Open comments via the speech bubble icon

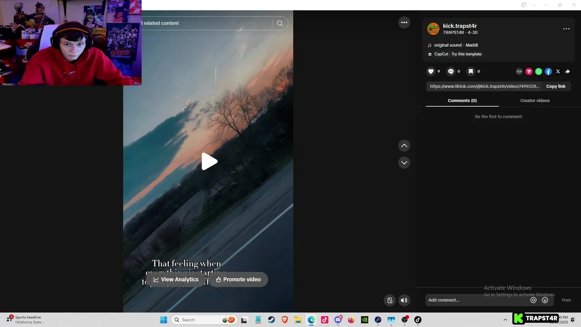pyautogui.click(x=451, y=71)
